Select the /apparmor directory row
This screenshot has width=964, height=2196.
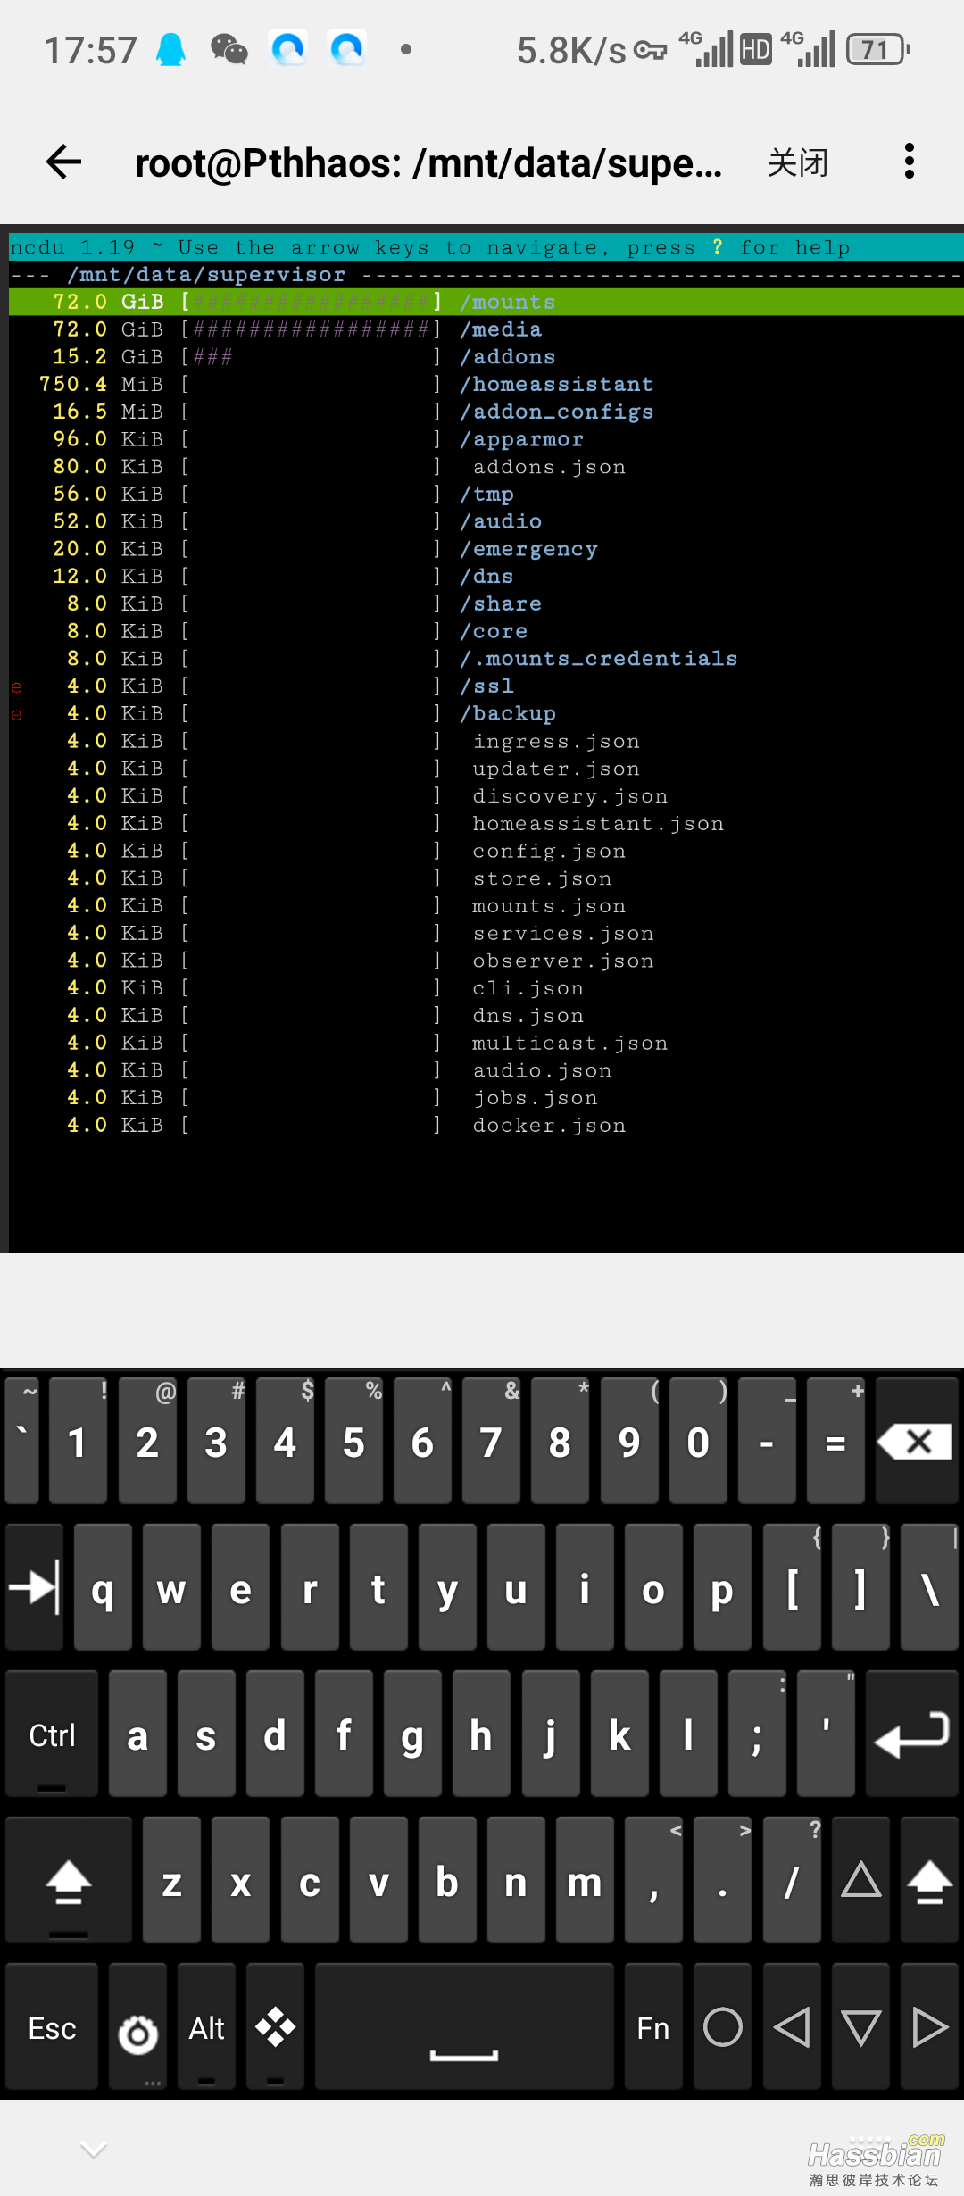486,439
